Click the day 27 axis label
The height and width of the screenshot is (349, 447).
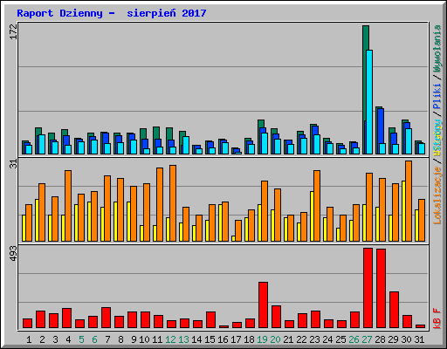click(x=367, y=339)
